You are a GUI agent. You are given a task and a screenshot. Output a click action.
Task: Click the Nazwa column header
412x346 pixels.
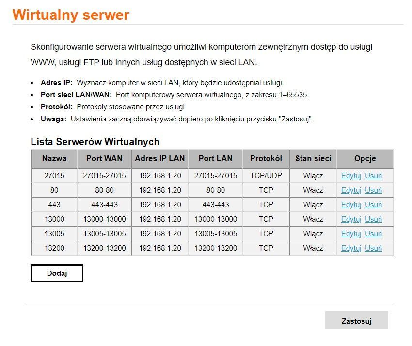[54, 159]
